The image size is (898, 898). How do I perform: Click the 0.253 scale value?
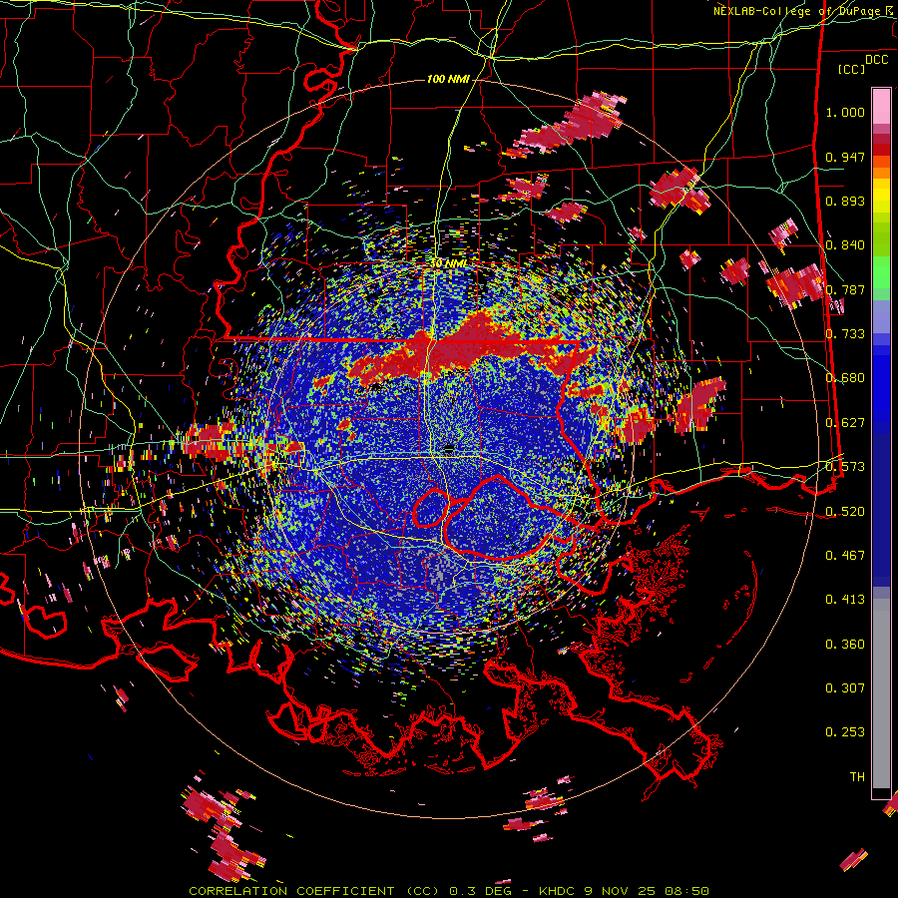coord(845,732)
